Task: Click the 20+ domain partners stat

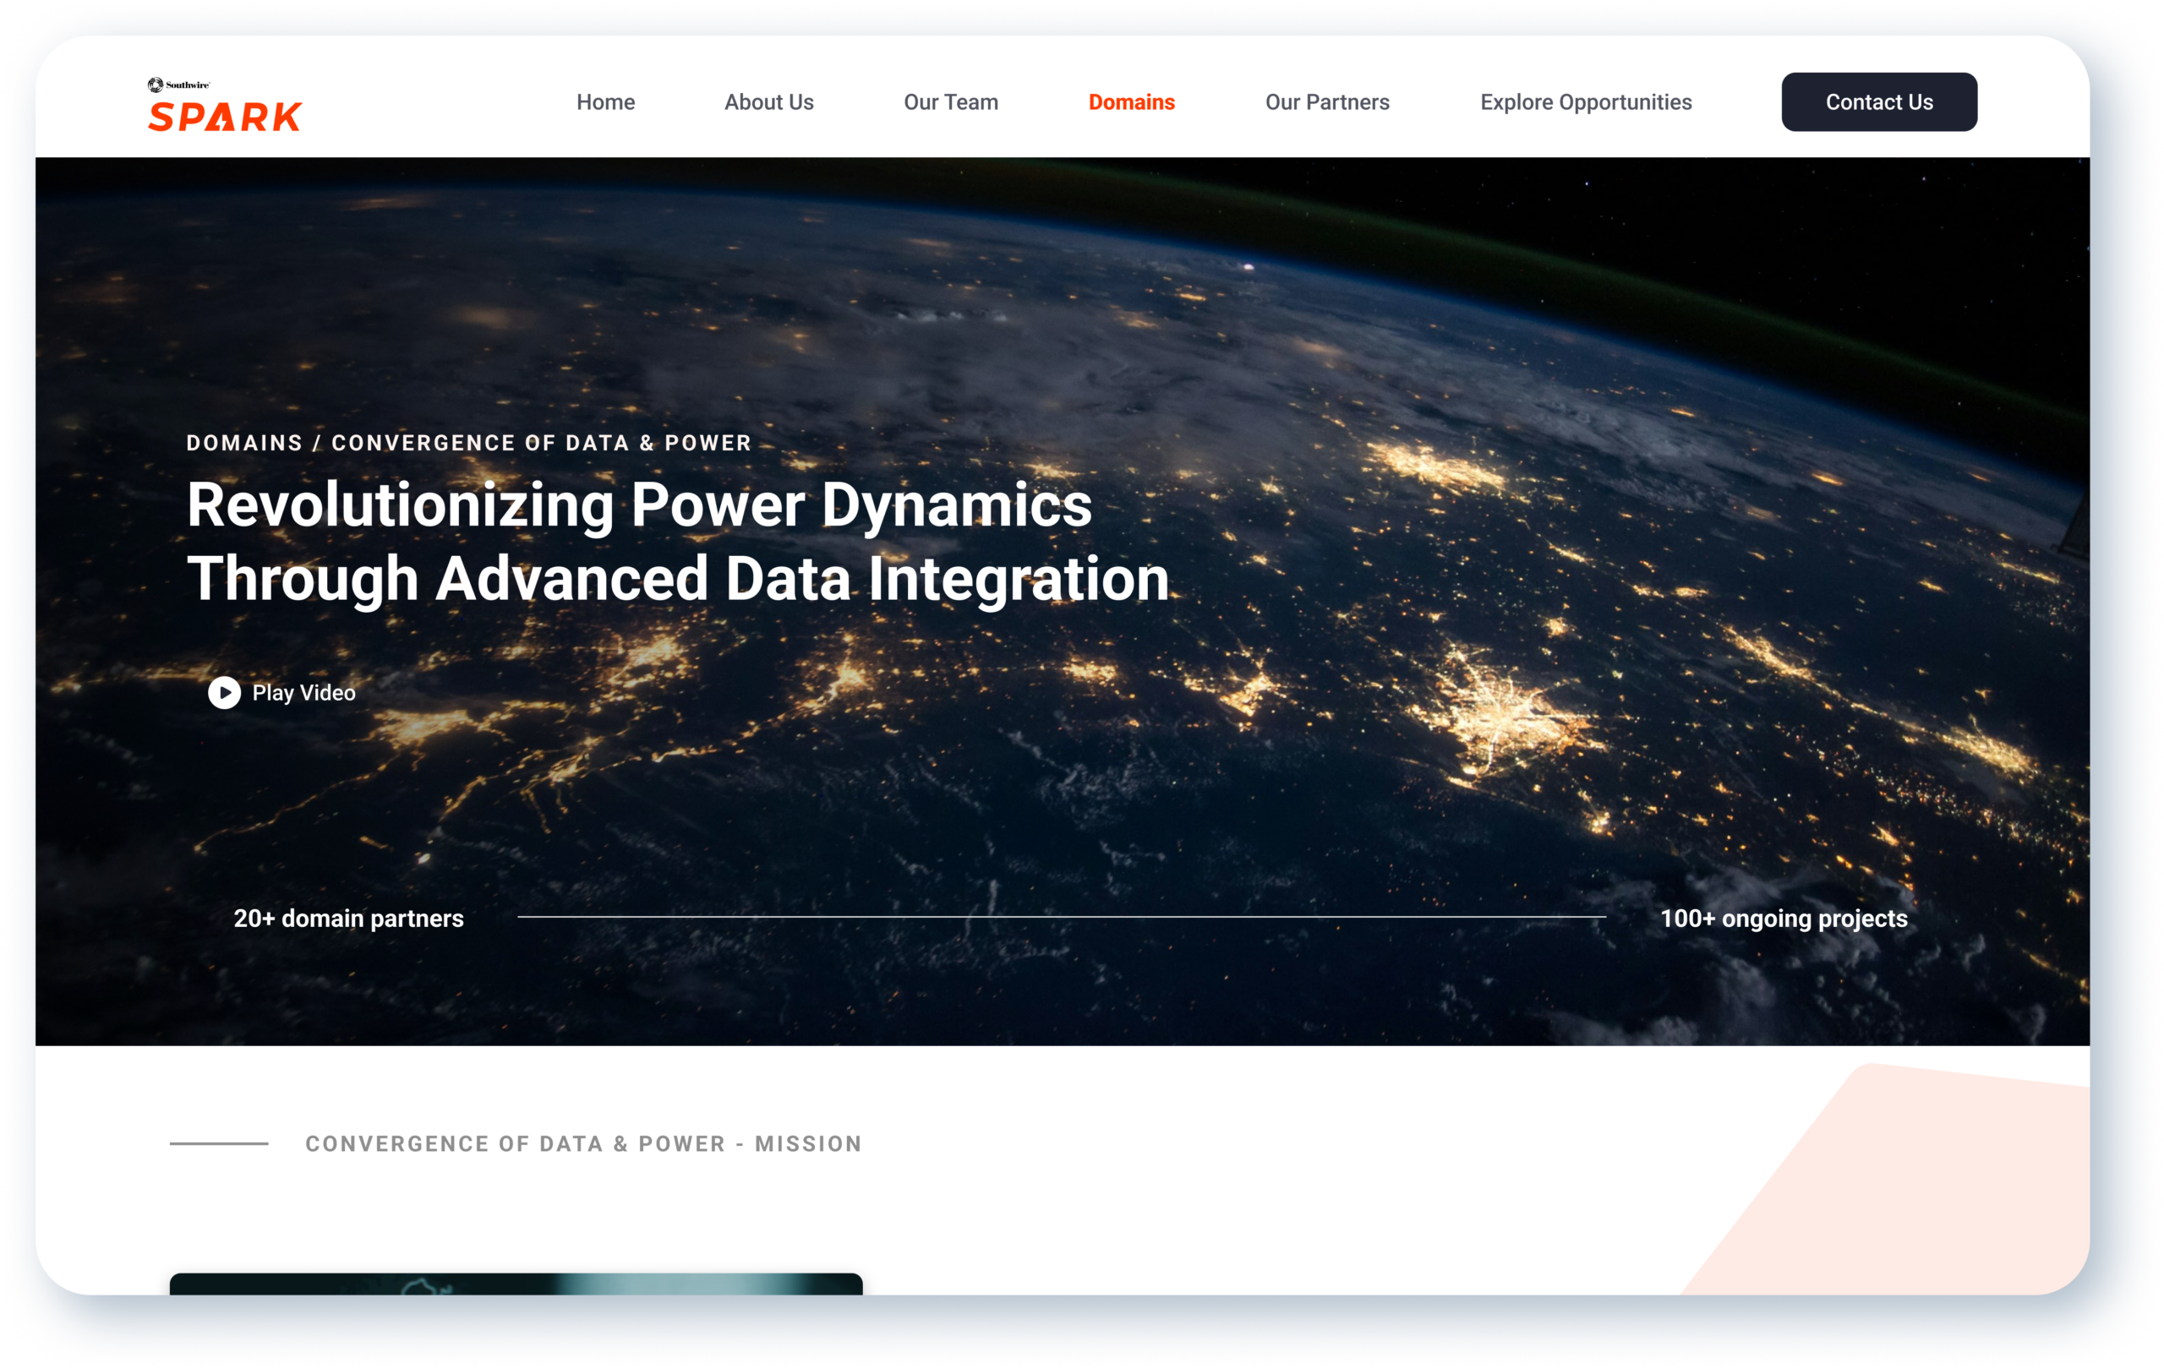Action: [348, 918]
